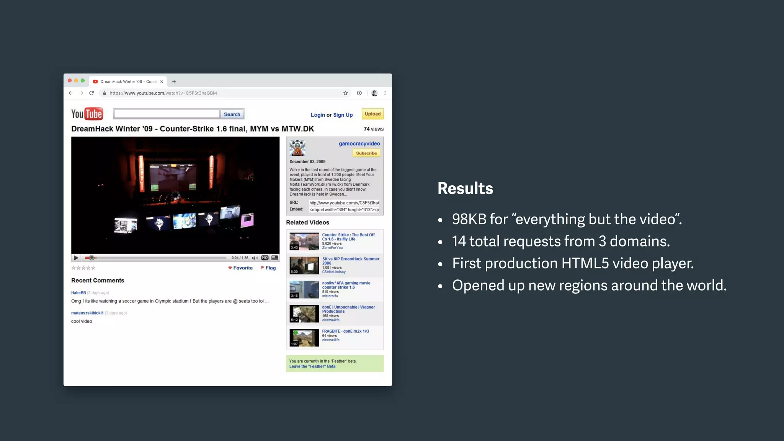Click the browser back arrow
This screenshot has width=784, height=441.
tap(71, 93)
